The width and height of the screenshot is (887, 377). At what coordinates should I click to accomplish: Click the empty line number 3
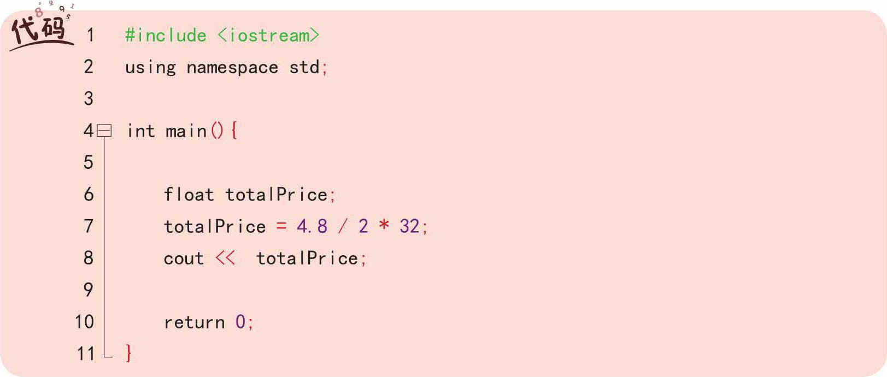pos(89,99)
